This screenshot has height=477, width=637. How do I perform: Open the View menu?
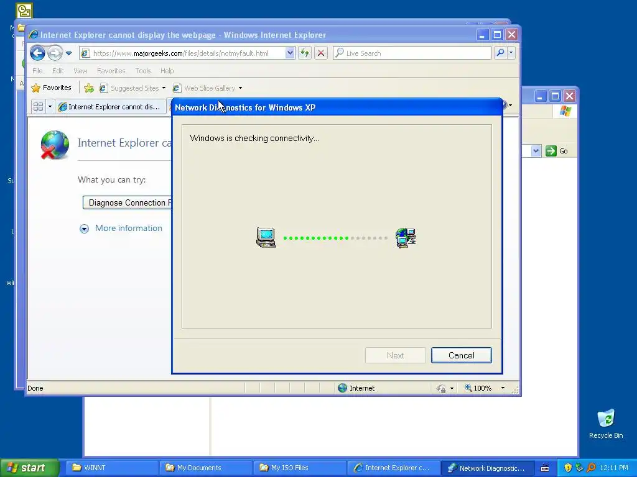coord(80,71)
